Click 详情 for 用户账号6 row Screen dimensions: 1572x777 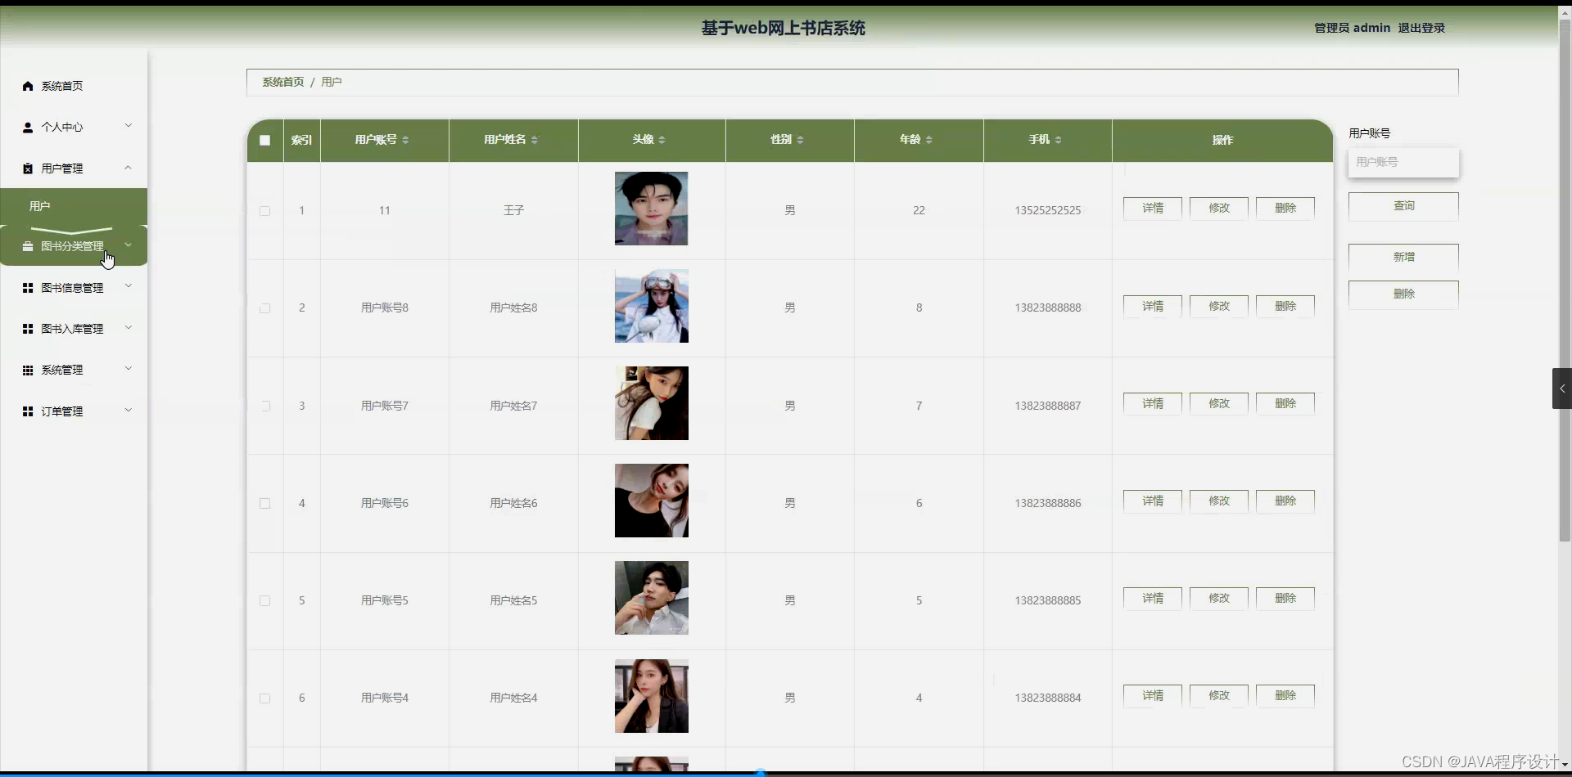[1153, 501]
